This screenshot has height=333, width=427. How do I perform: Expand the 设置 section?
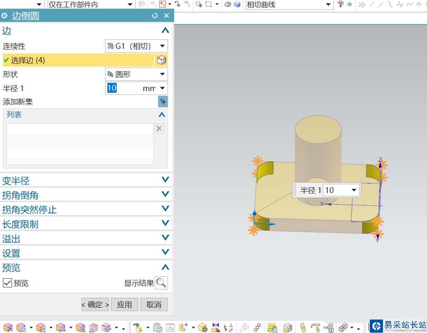pyautogui.click(x=165, y=252)
